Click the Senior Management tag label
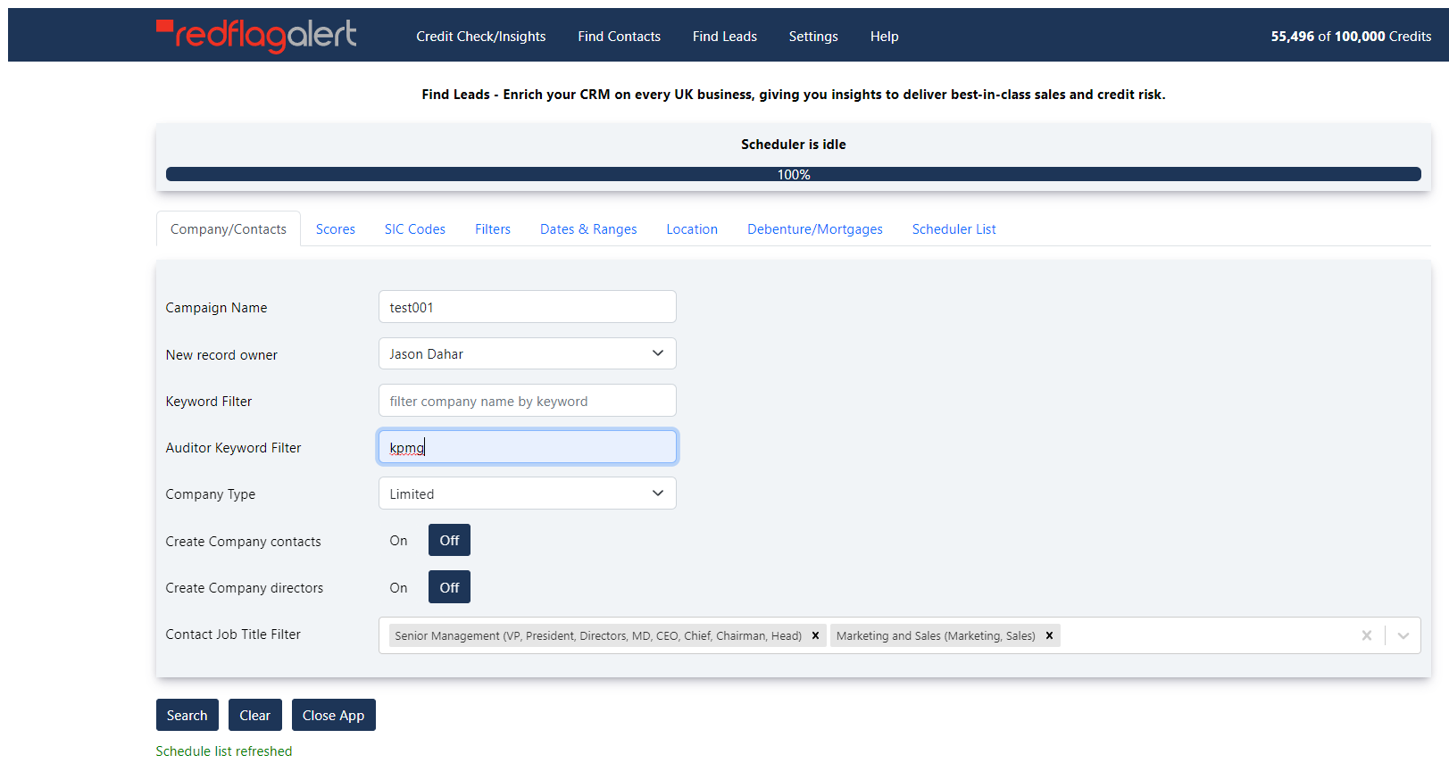Image resolution: width=1449 pixels, height=763 pixels. (598, 635)
